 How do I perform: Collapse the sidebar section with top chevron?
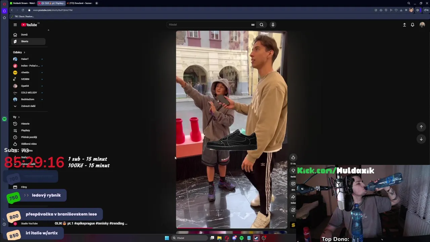[48, 30]
